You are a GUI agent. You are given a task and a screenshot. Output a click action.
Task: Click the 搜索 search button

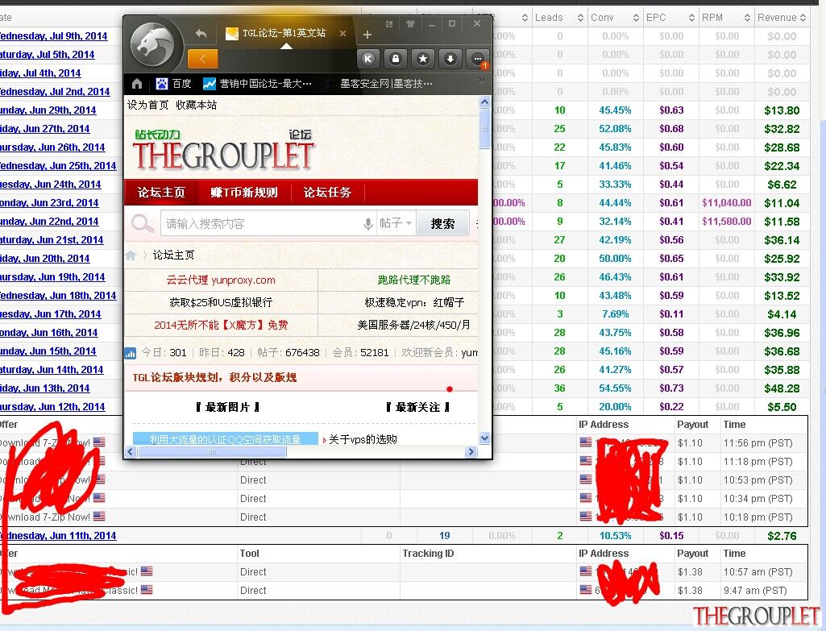tap(442, 224)
